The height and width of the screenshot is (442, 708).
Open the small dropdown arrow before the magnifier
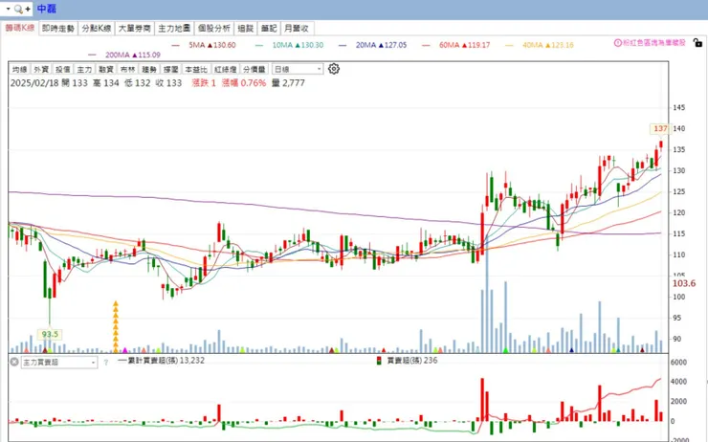tap(8, 9)
